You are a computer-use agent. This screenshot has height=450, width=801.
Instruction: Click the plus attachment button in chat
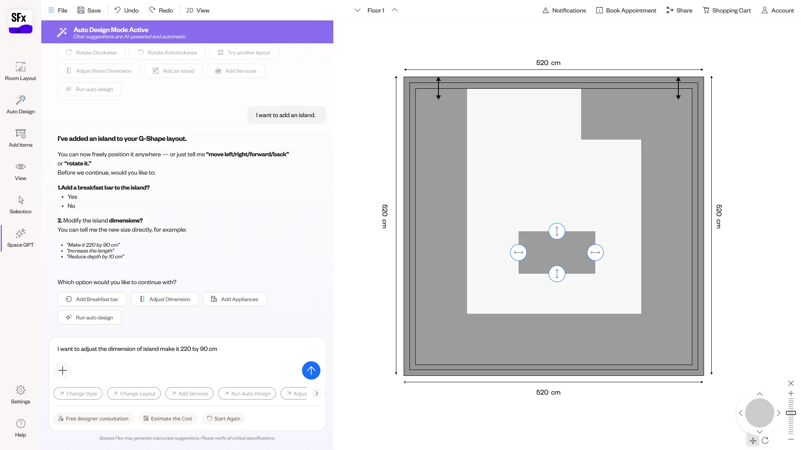pyautogui.click(x=63, y=370)
